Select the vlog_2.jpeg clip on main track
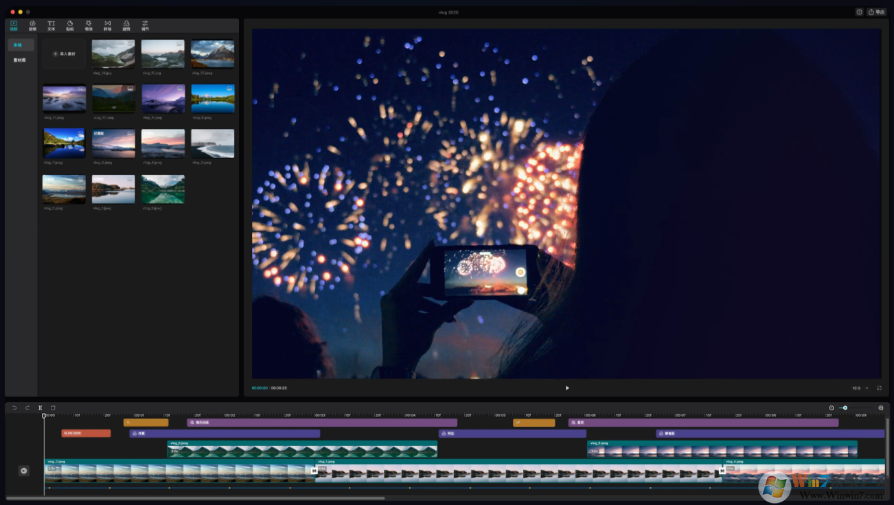The height and width of the screenshot is (505, 894). [x=179, y=471]
